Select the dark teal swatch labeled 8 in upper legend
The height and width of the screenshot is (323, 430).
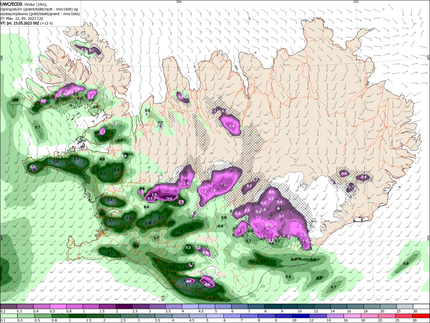point(272,307)
